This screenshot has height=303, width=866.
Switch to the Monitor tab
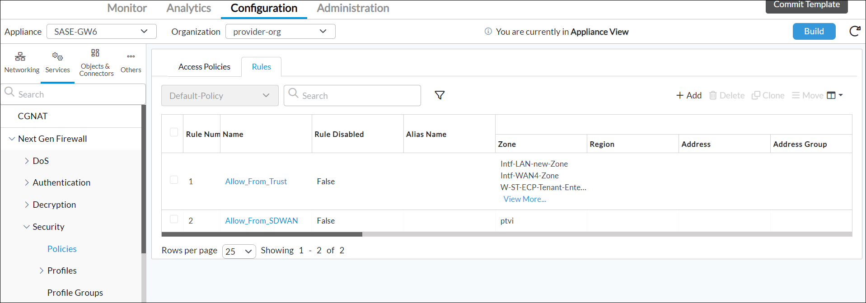pyautogui.click(x=127, y=8)
